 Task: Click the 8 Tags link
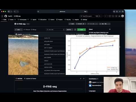[x=34, y=30]
